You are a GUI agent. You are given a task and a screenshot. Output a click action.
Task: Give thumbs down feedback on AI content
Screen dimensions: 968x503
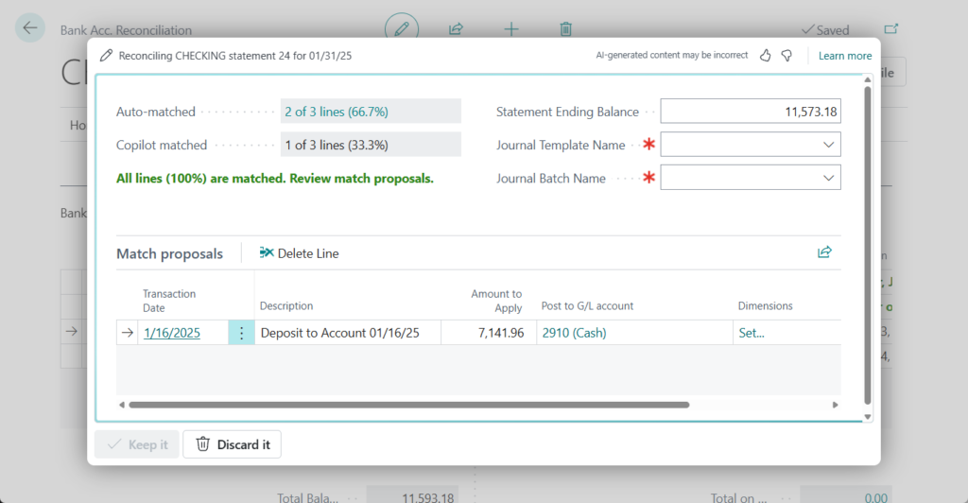click(x=786, y=56)
